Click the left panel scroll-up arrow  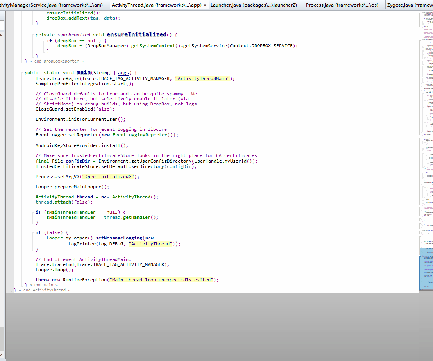click(x=2, y=35)
